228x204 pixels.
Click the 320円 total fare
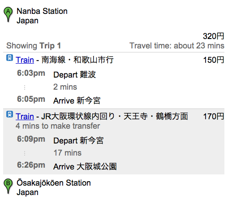tap(214, 36)
